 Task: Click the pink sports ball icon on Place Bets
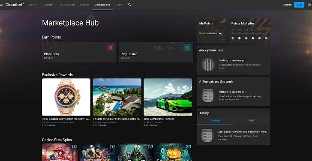point(111,48)
